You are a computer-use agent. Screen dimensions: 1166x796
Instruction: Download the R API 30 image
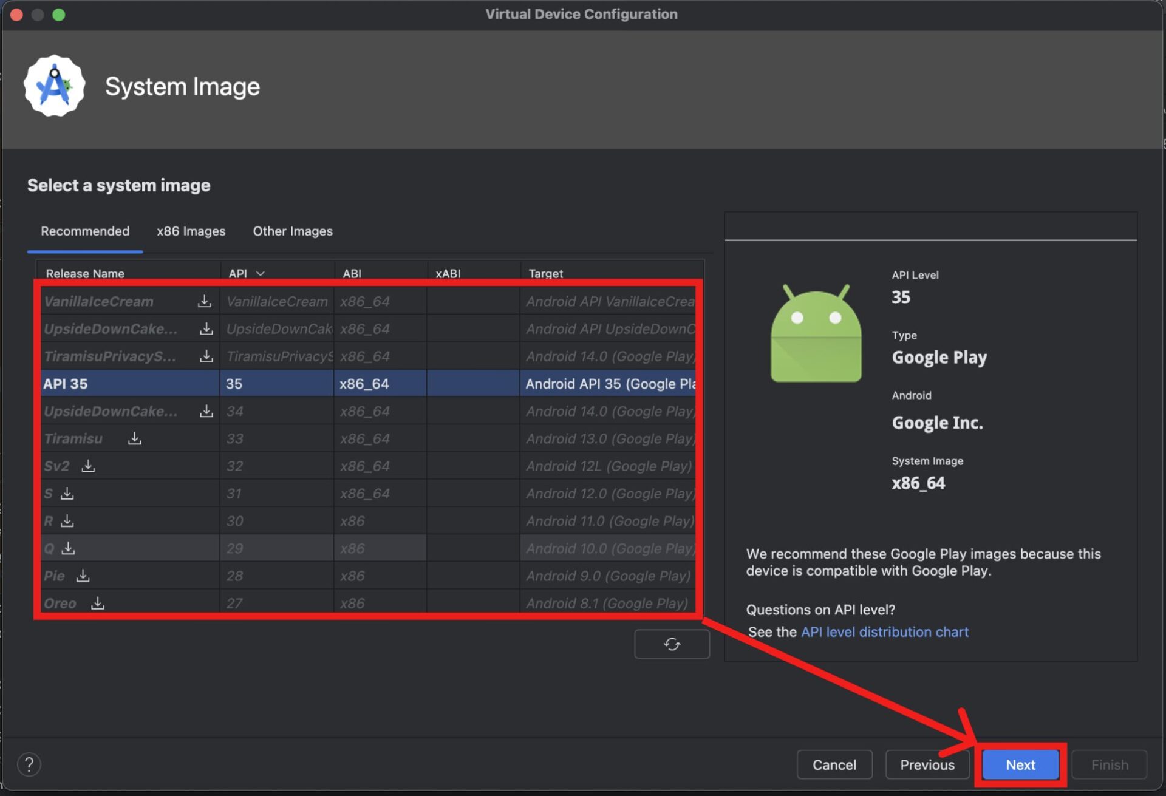point(67,521)
